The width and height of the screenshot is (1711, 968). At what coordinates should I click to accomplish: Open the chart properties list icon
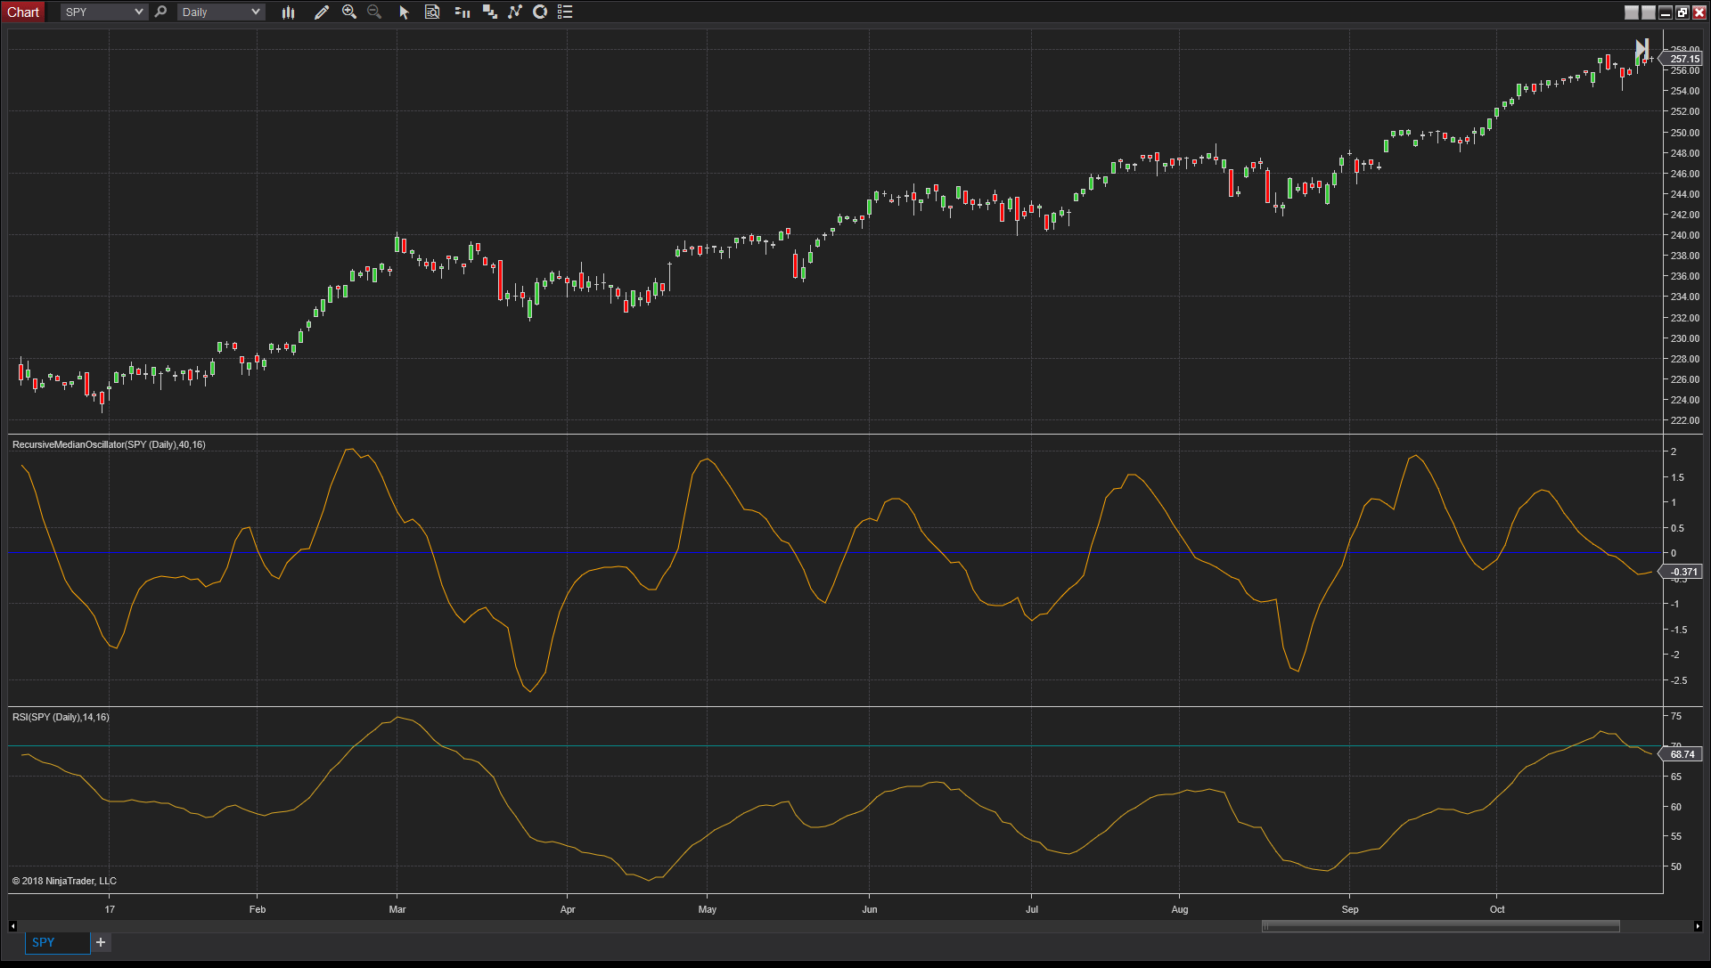point(565,12)
